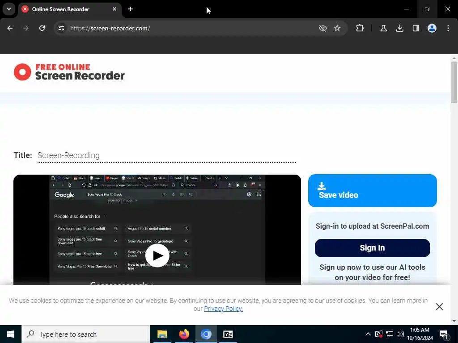
Task: Open a new browser tab
Action: point(131,9)
